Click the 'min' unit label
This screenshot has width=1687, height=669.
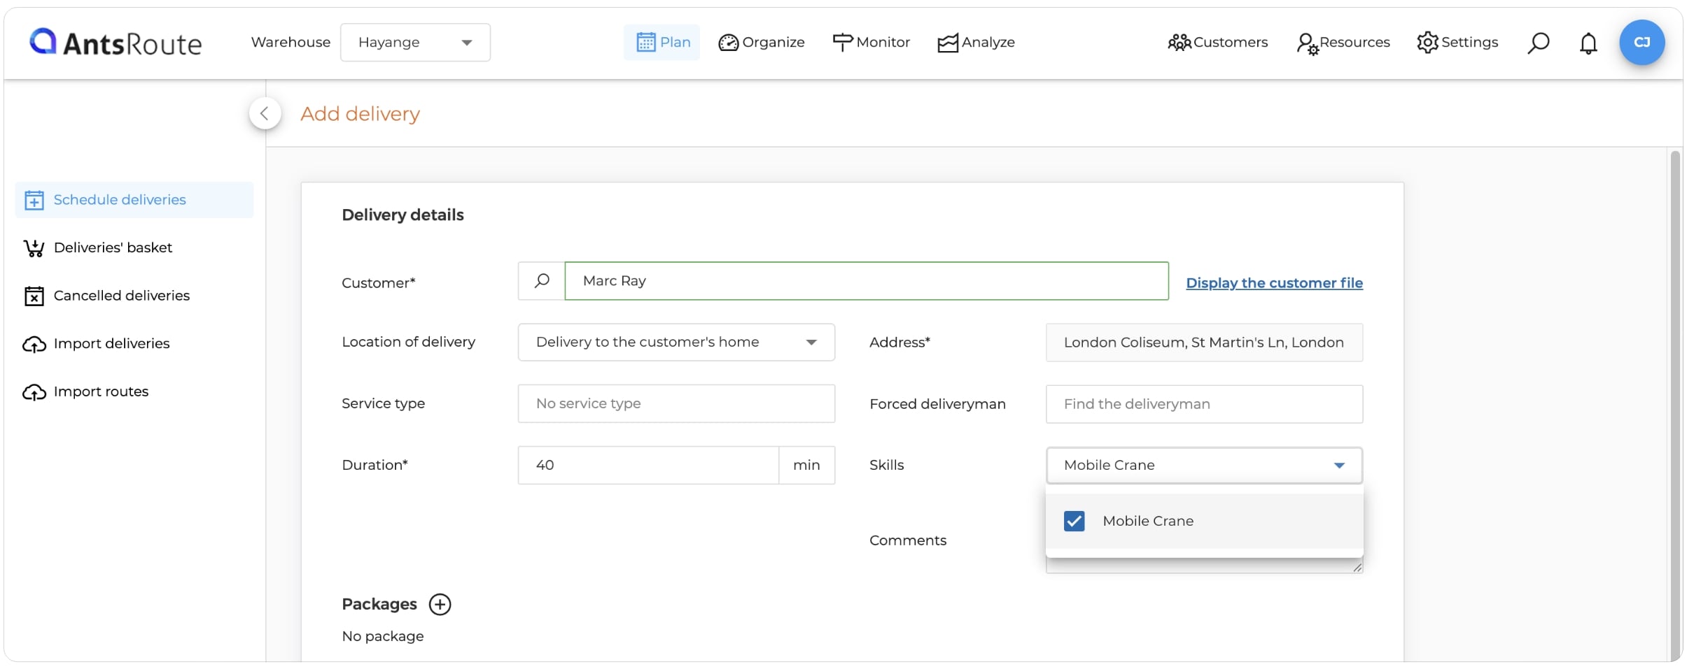[x=806, y=465]
